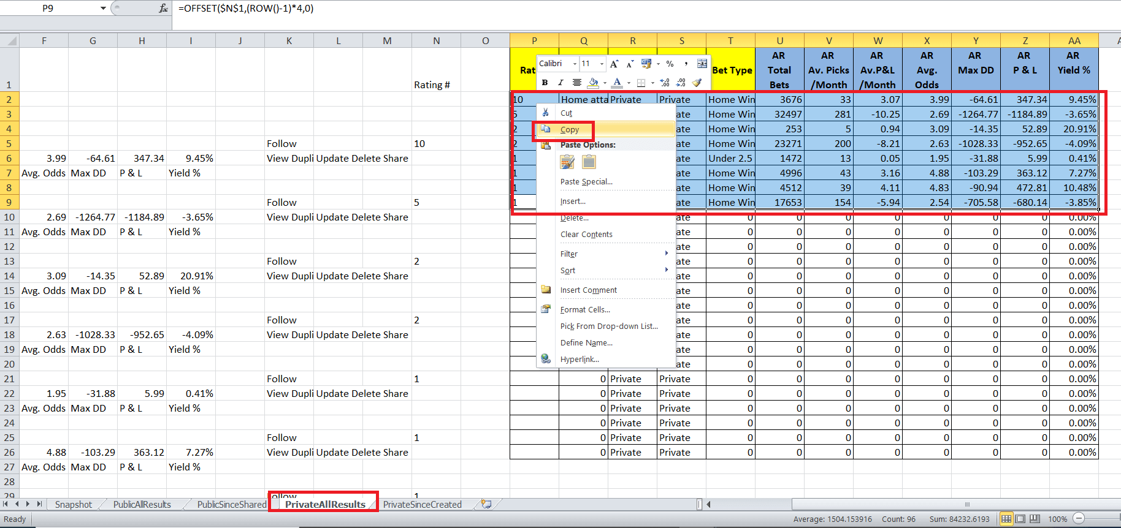Select Pick From Drop-down List entry
This screenshot has height=528, width=1121.
(606, 326)
